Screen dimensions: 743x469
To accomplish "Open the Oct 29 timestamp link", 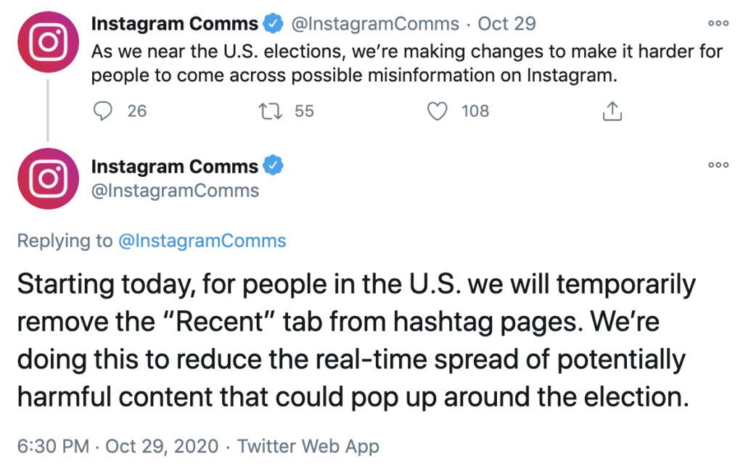I will click(x=506, y=24).
